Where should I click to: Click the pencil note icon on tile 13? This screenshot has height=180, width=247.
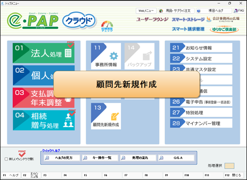point(115,116)
